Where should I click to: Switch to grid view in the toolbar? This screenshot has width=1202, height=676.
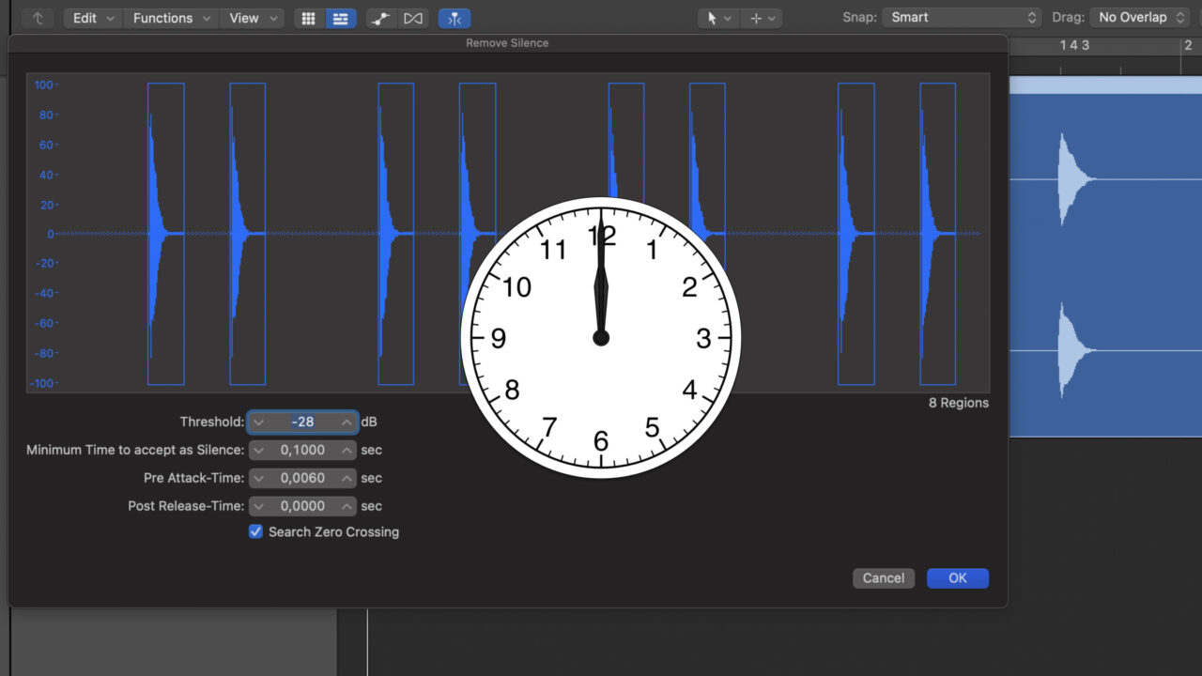[x=308, y=18]
